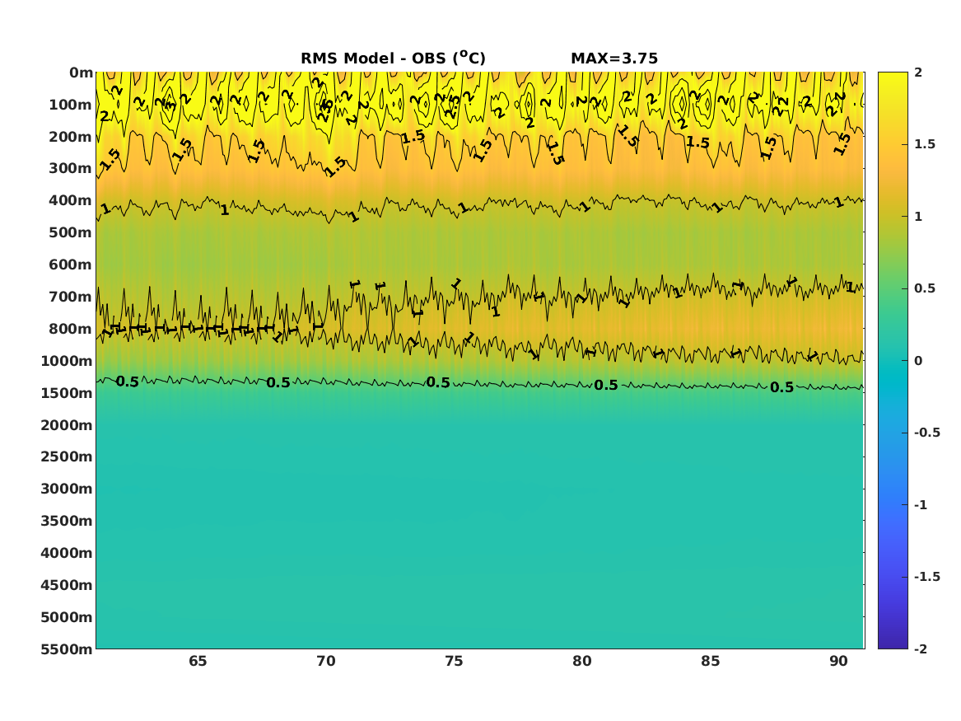Click the '3500m' depth tick label

tap(67, 521)
